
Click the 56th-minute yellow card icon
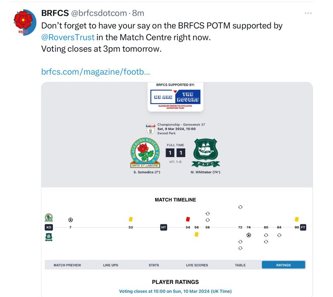pyautogui.click(x=196, y=234)
